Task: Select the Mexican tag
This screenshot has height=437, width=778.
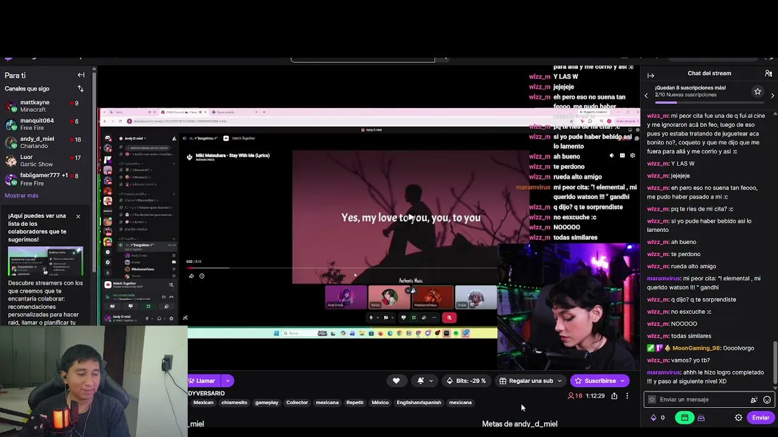Action: tap(204, 402)
